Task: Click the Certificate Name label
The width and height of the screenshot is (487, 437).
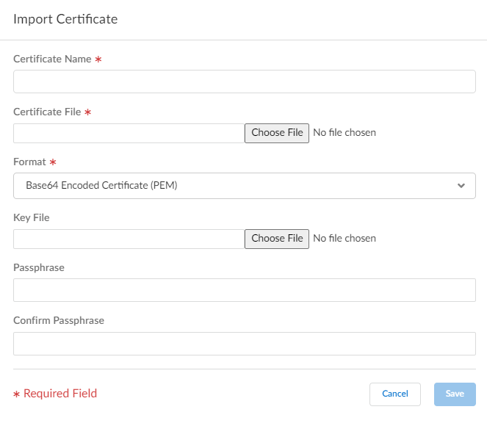Action: (x=52, y=59)
